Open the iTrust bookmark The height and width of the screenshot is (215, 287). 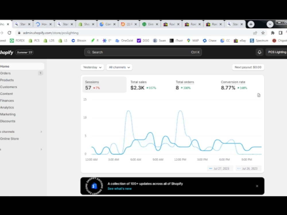(176, 41)
